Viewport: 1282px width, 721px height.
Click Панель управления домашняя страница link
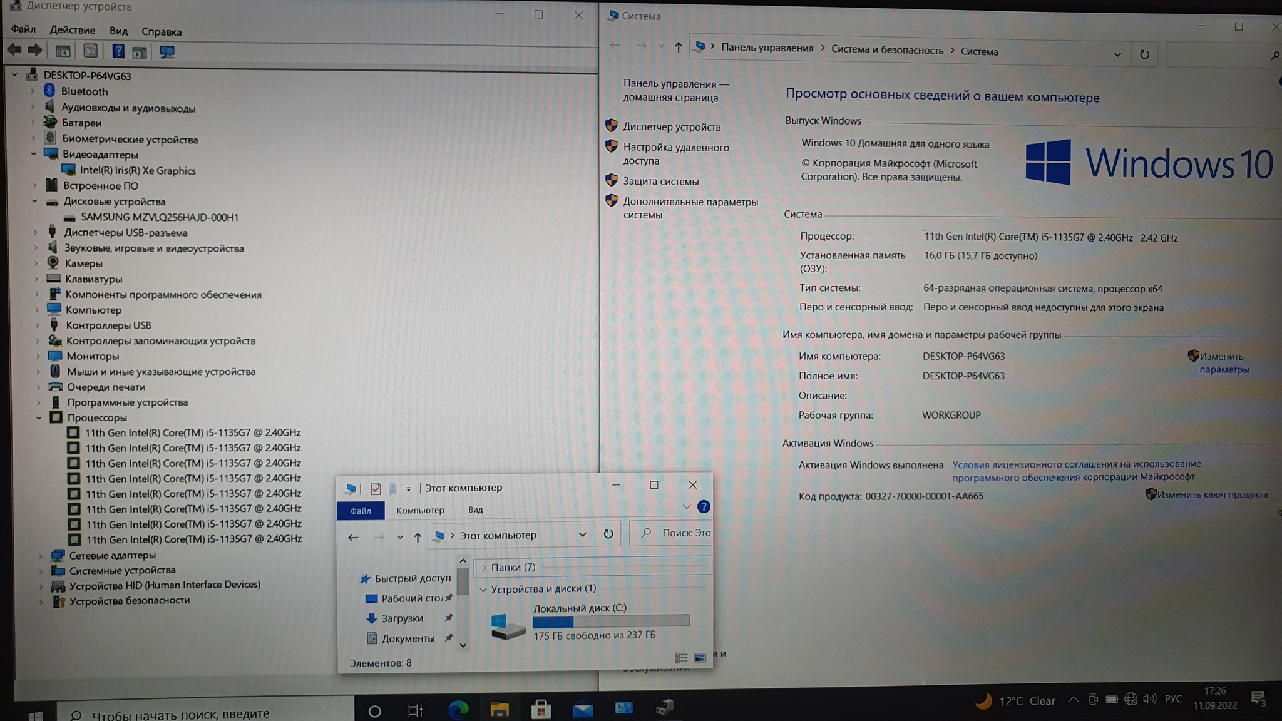pyautogui.click(x=675, y=91)
